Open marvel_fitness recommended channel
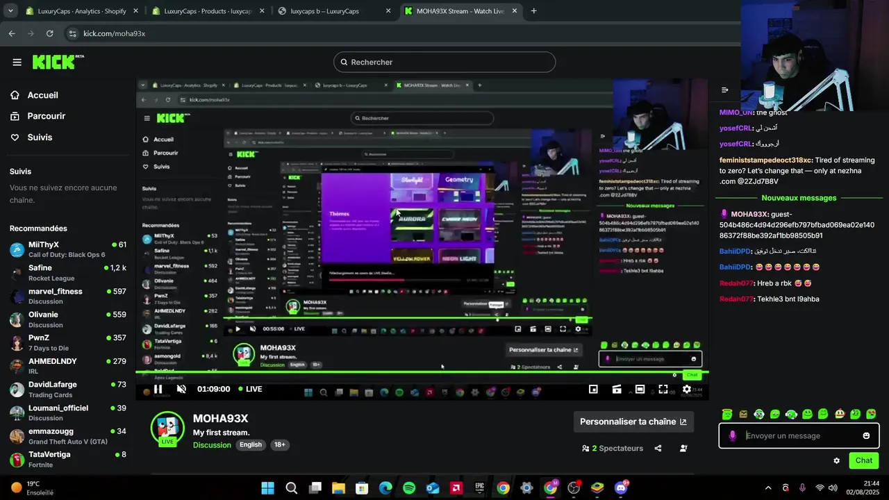 tap(68, 297)
